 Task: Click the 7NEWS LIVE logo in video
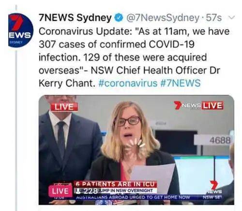199,105
